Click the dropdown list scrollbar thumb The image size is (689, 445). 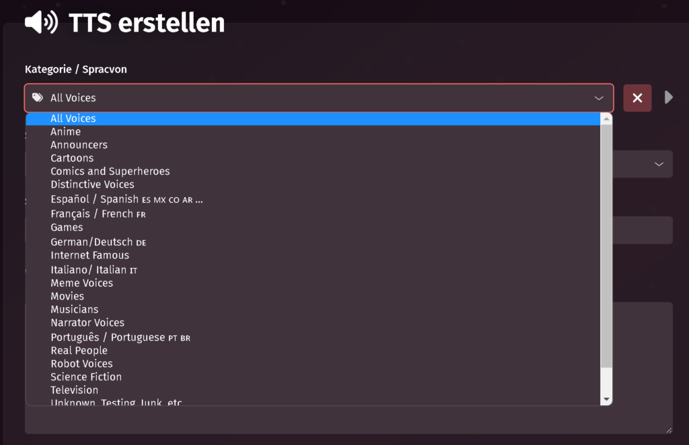click(606, 246)
